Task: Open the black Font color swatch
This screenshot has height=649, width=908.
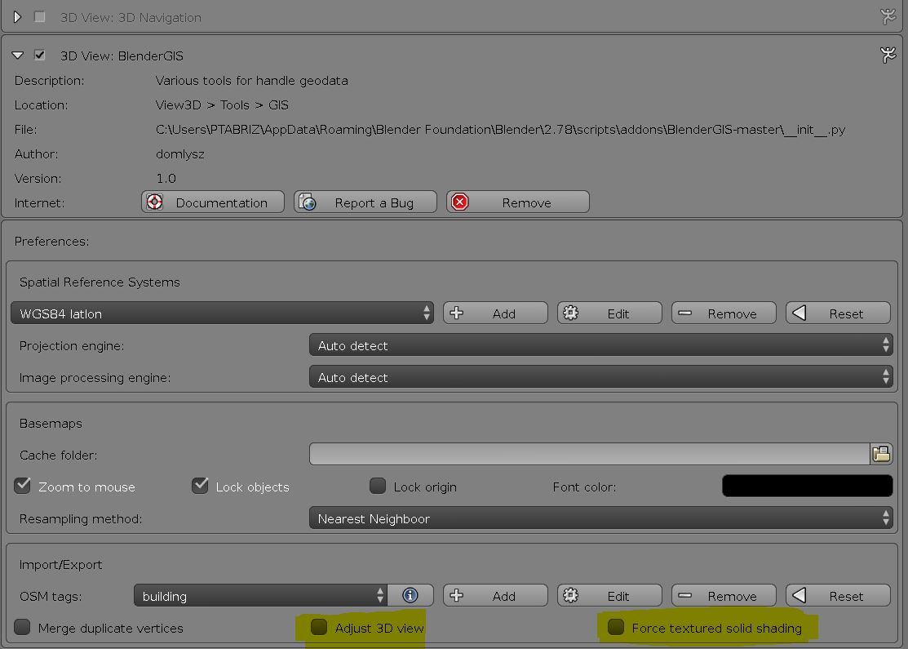Action: tap(807, 486)
